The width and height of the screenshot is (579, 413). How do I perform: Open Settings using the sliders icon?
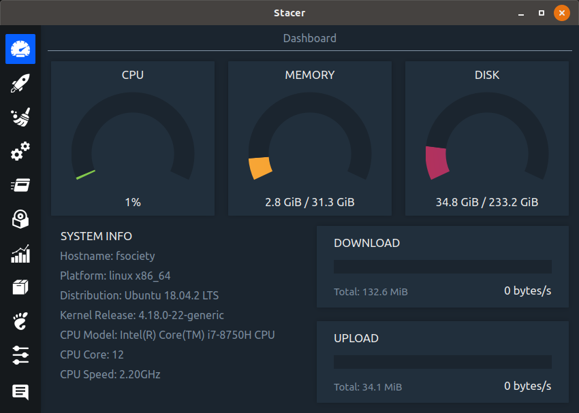[20, 355]
